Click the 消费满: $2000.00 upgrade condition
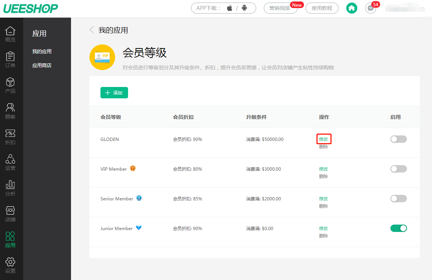The height and width of the screenshot is (280, 432). pos(263,199)
